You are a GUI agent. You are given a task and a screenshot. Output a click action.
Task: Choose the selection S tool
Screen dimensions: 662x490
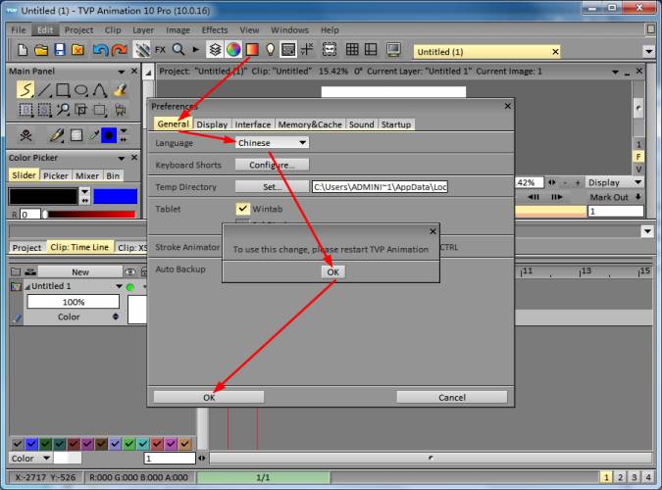(x=44, y=110)
